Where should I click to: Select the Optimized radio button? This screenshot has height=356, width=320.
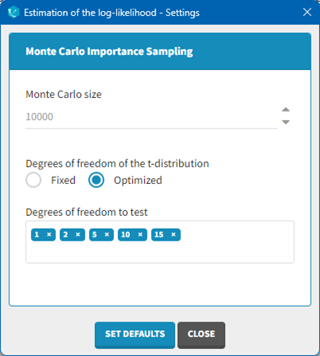[x=96, y=180]
